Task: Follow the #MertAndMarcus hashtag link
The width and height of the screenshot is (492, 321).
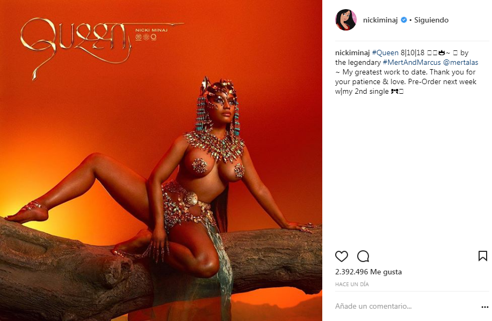Action: 411,62
